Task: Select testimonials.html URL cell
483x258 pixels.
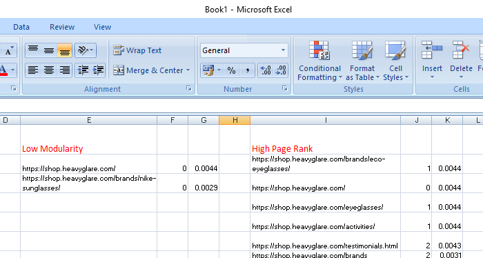Action: tap(325, 241)
